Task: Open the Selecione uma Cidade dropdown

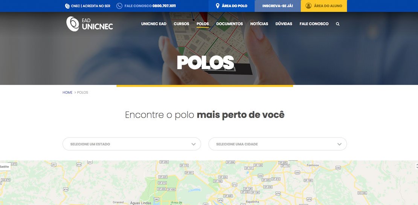Action: click(x=278, y=144)
